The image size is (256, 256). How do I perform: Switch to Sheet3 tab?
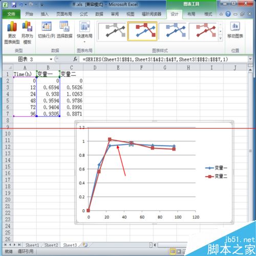70,245
